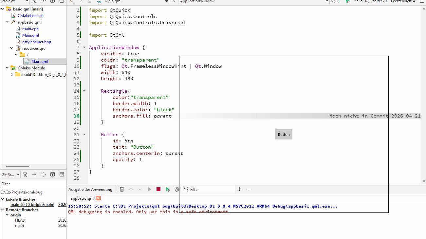Click the Git branches Filter input

pyautogui.click(x=33, y=184)
